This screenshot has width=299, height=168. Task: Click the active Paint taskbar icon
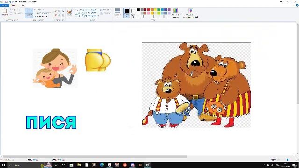click(x=148, y=165)
